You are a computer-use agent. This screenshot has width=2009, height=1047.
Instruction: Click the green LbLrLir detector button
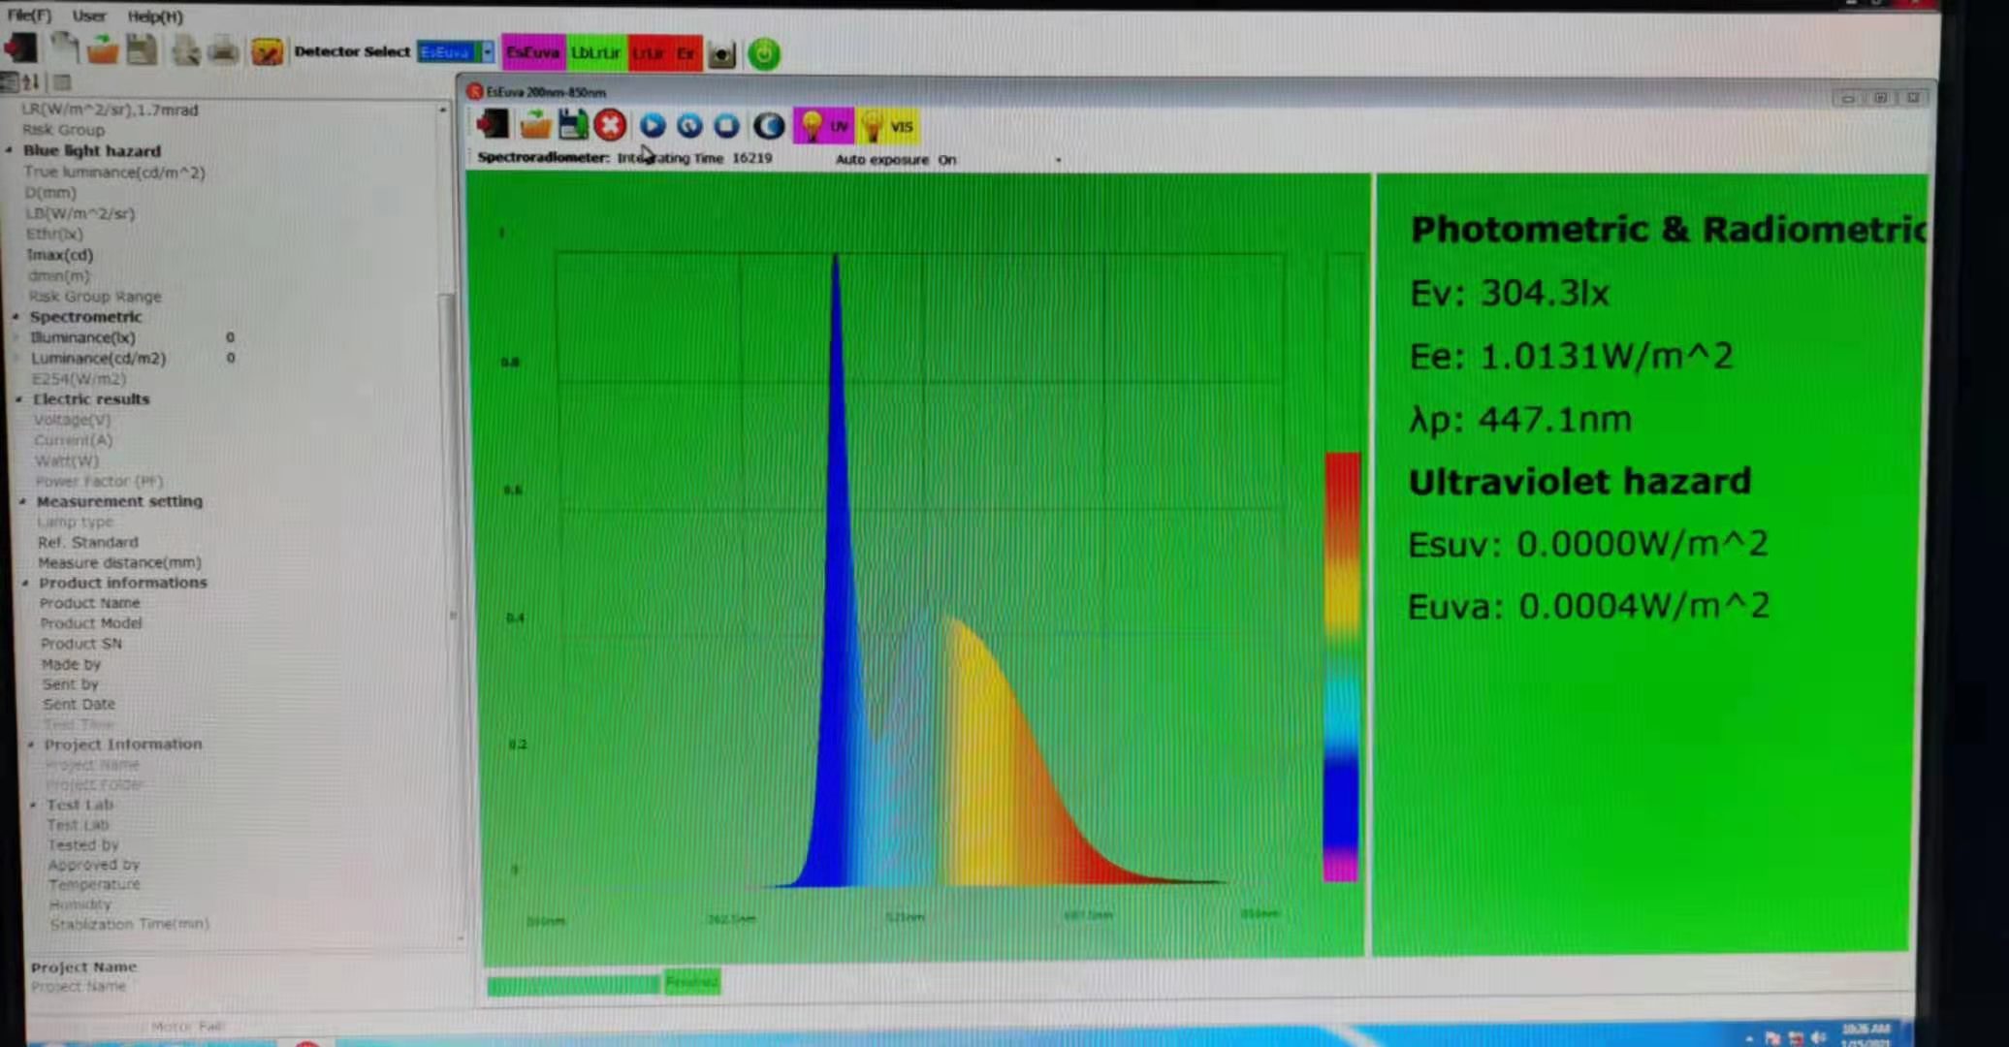click(595, 52)
